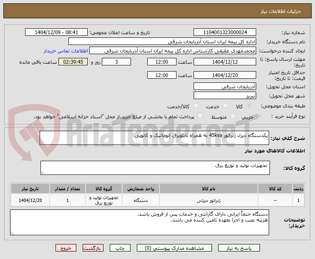The image size is (315, 259).
Task: Click the resize grip of buyer notes box
Action: 12,233
